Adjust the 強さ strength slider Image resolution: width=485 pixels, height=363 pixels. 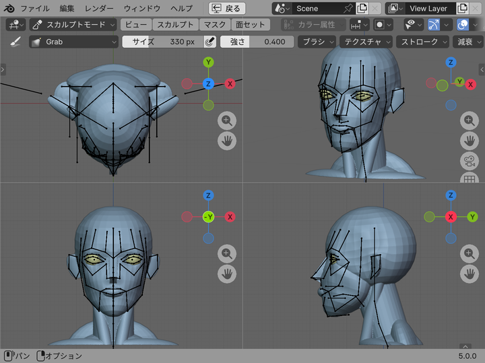tap(257, 42)
